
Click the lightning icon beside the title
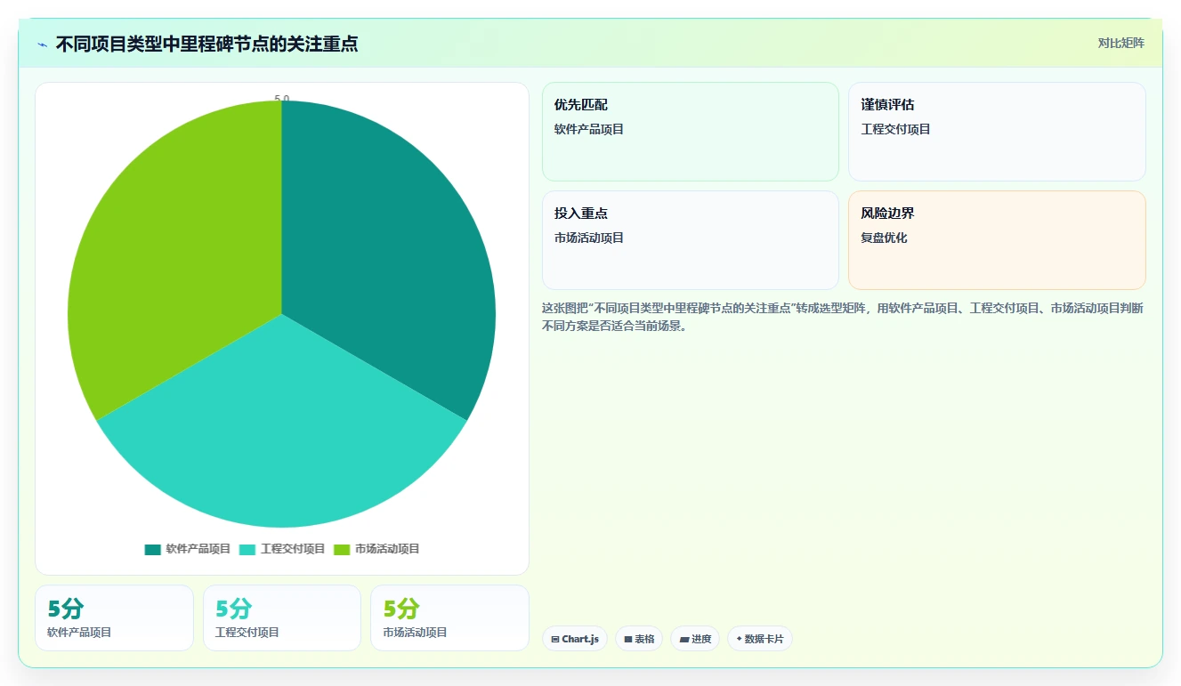click(42, 44)
